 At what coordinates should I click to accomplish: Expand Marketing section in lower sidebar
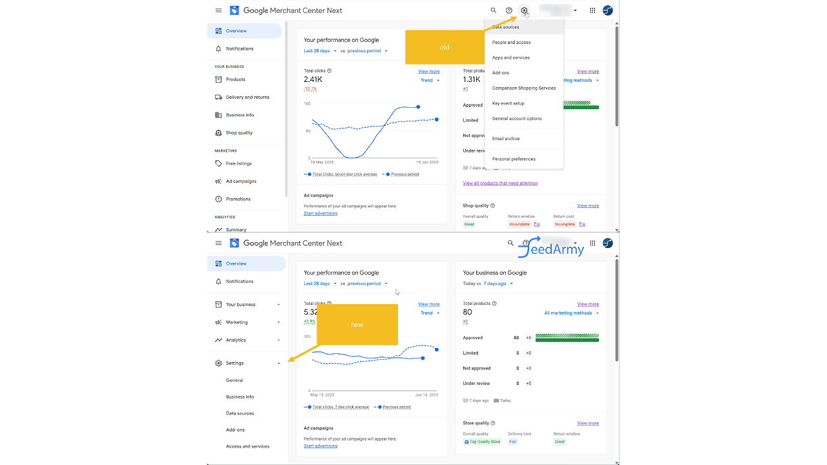(246, 322)
